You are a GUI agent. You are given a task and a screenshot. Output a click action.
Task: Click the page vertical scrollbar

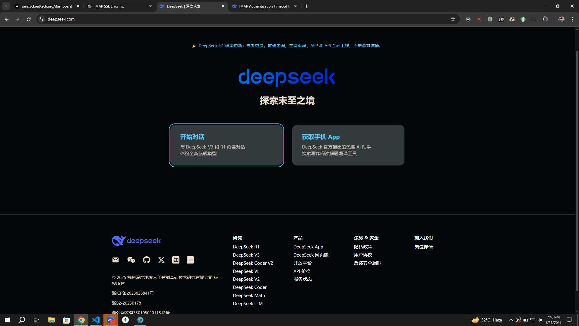pyautogui.click(x=577, y=171)
